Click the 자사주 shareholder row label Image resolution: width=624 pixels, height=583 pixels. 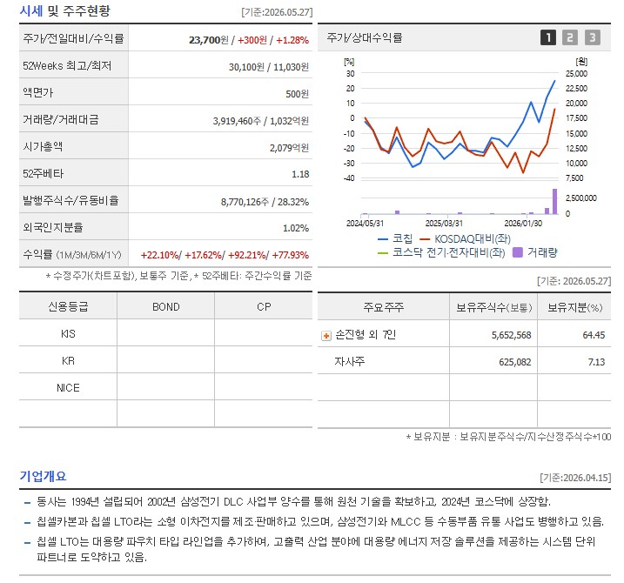click(349, 362)
